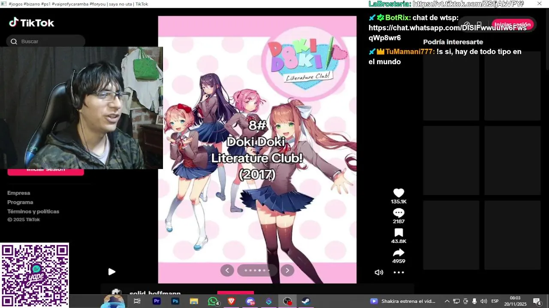The image size is (549, 308).
Task: Open Términos y políticas link
Action: coord(33,211)
